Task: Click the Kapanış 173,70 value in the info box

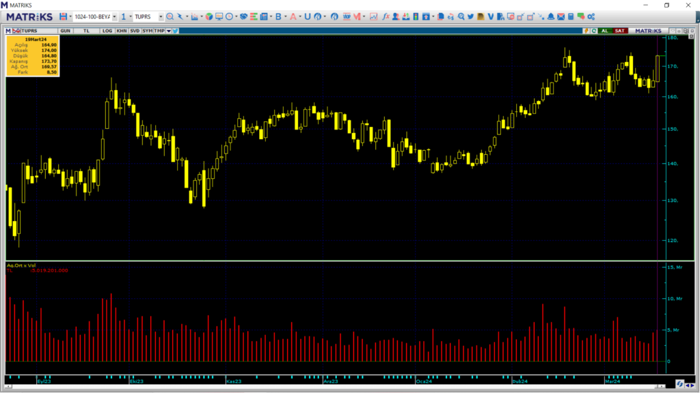Action: [x=49, y=61]
